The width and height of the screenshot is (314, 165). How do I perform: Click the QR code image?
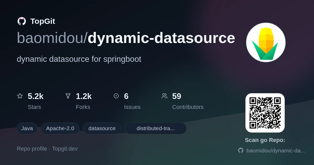pyautogui.click(x=265, y=113)
